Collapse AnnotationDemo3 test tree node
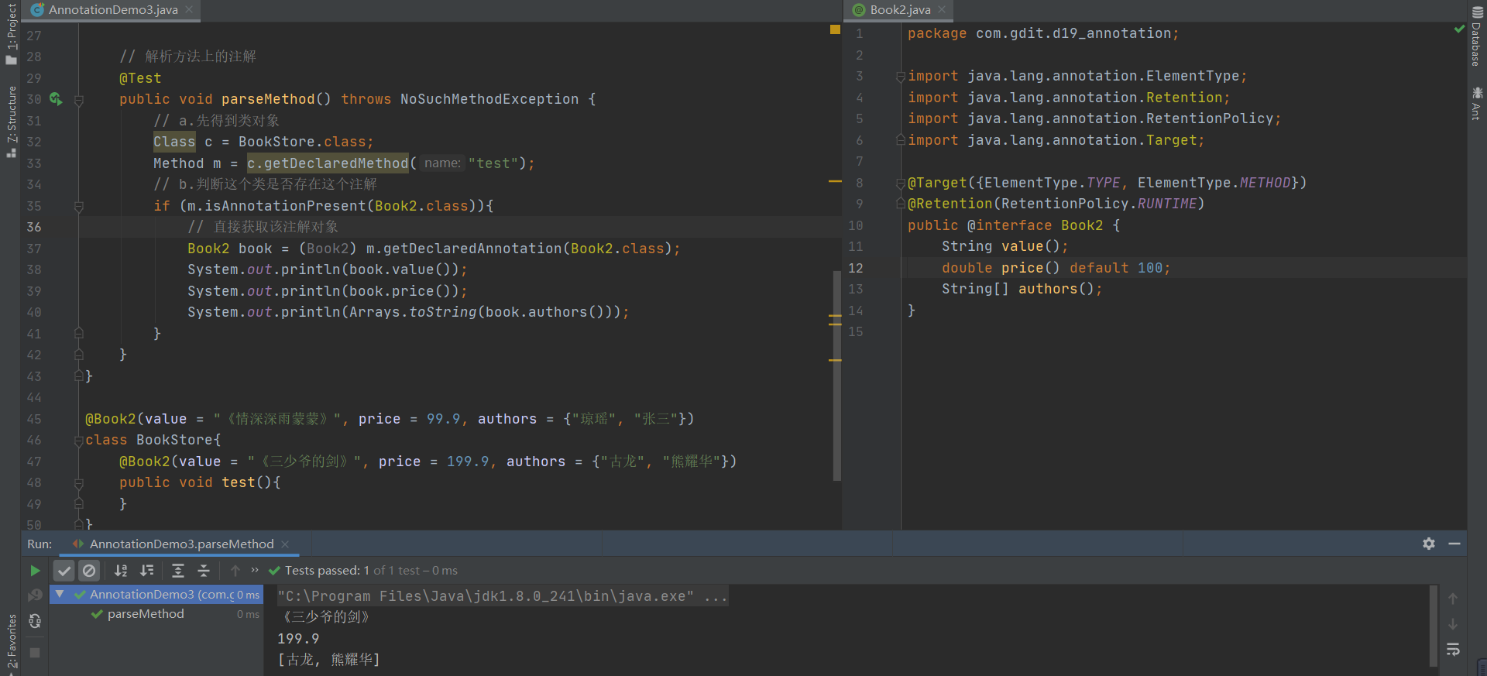Image resolution: width=1487 pixels, height=676 pixels. click(x=60, y=595)
